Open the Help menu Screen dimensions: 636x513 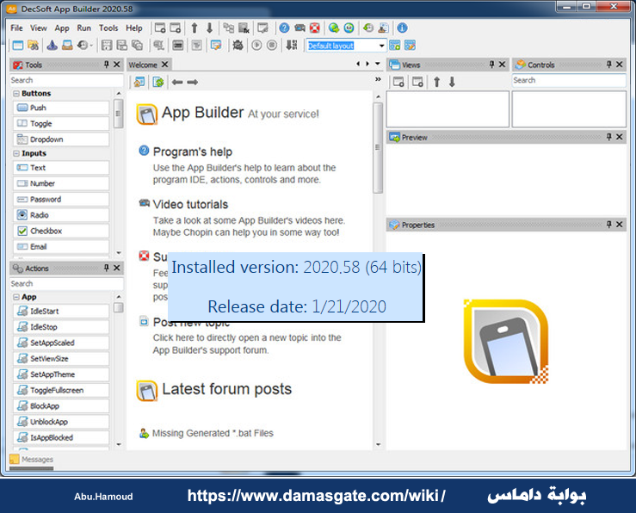coord(134,28)
